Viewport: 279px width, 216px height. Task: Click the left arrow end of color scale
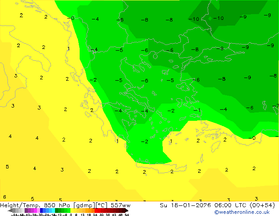[10, 211]
